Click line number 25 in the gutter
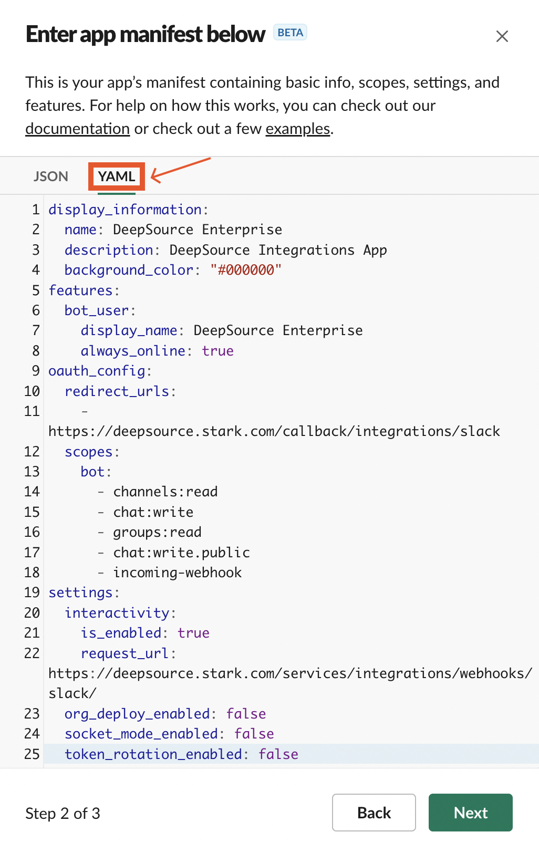The width and height of the screenshot is (539, 853). click(x=32, y=754)
